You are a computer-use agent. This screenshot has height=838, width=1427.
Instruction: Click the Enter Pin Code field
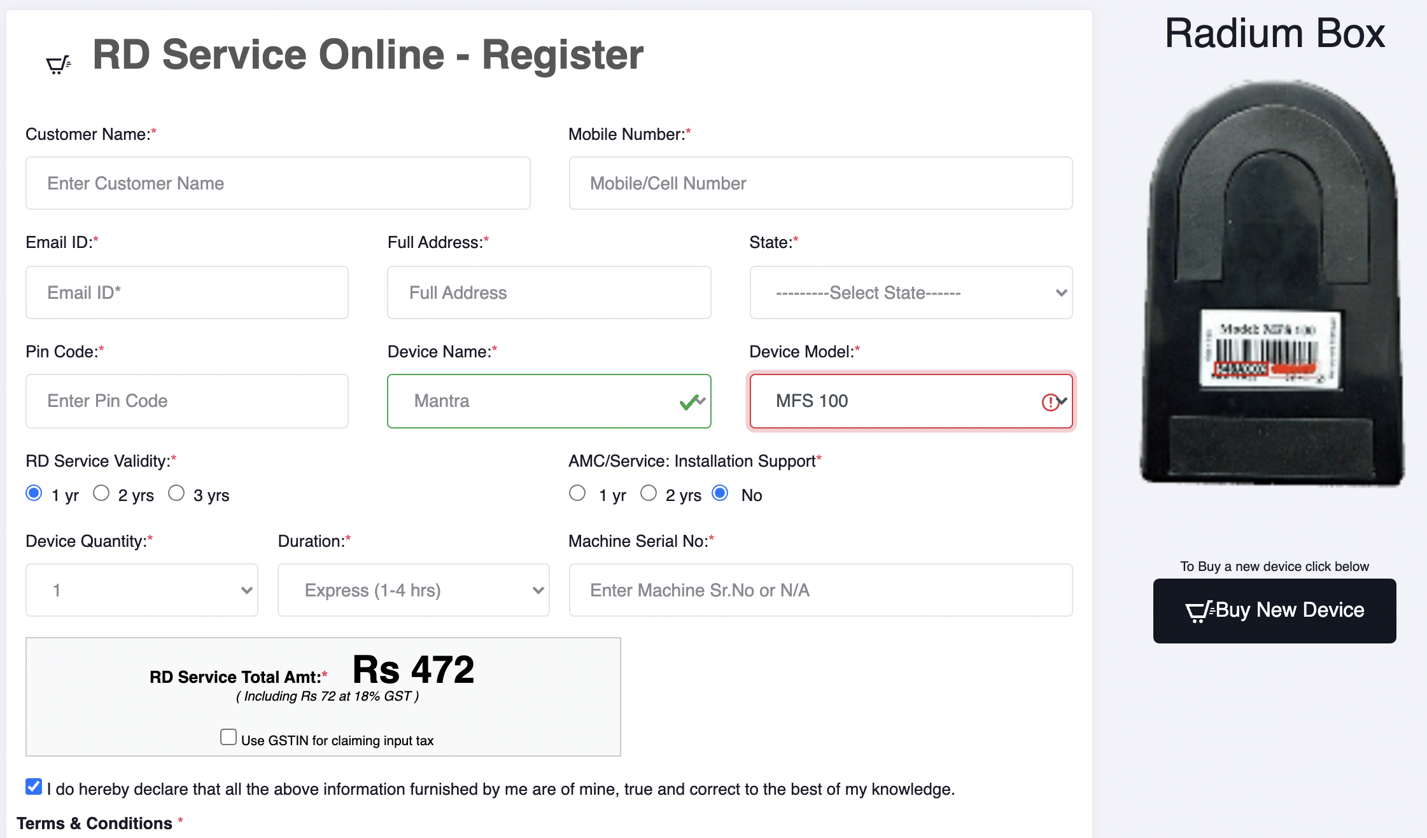pos(186,401)
